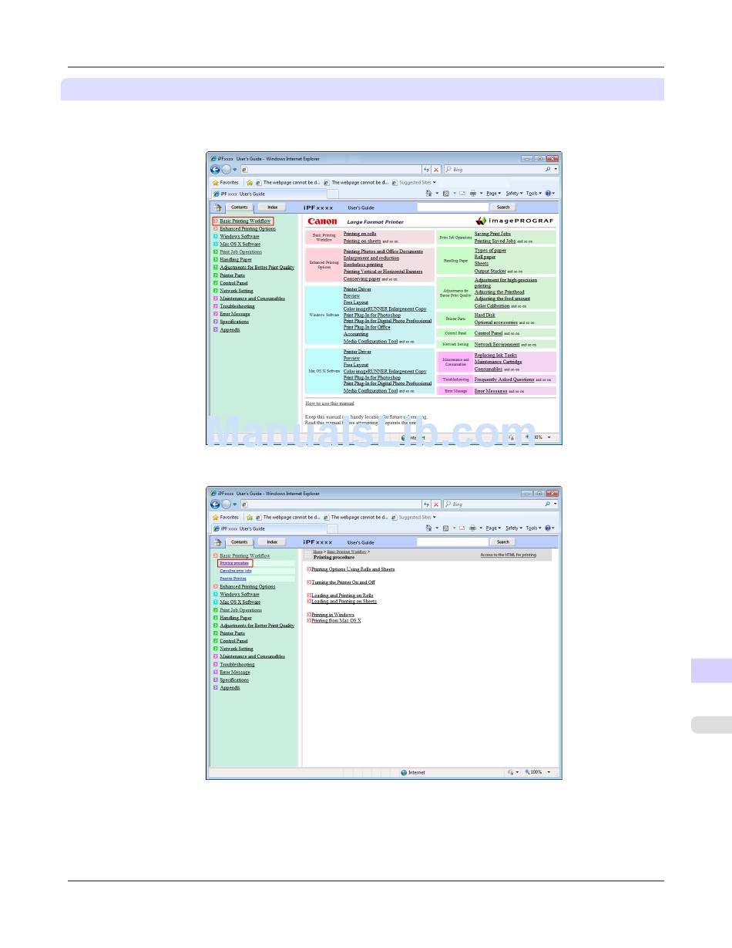This screenshot has width=732, height=948.
Task: Click the Favorites star in the lower browser window
Action: (217, 518)
